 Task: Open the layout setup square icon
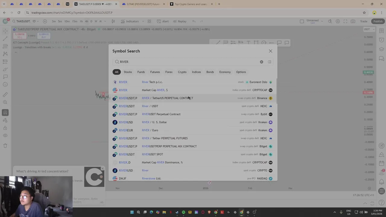point(302,21)
